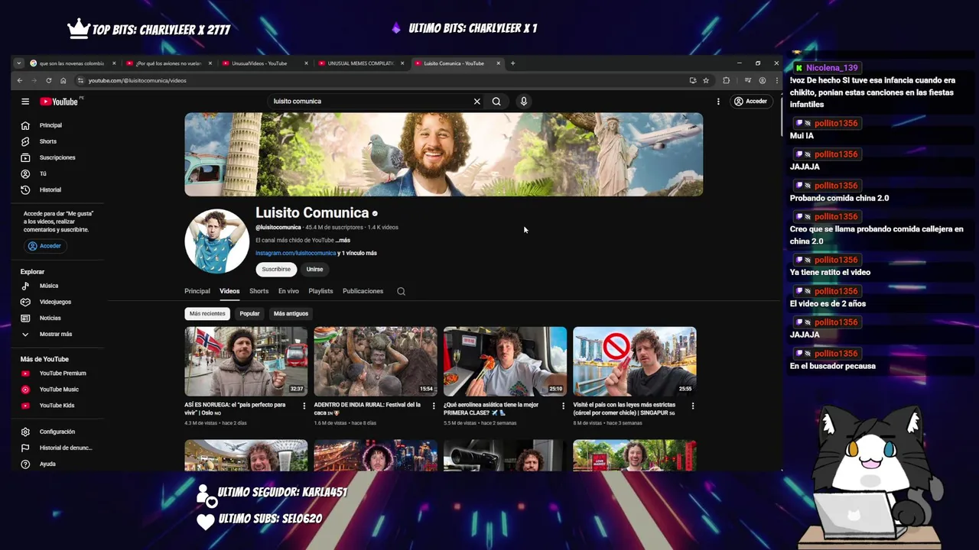Click the browser address bar URL
This screenshot has width=979, height=550.
point(137,80)
